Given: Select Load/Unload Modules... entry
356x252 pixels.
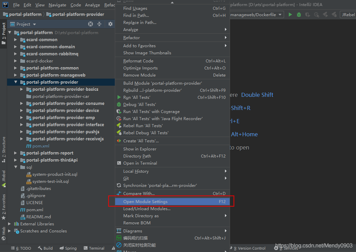Looking at the screenshot, I should click(172, 209).
